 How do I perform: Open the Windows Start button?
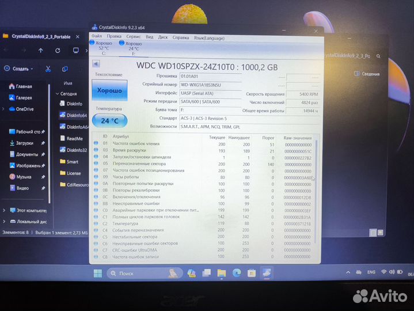97,273
